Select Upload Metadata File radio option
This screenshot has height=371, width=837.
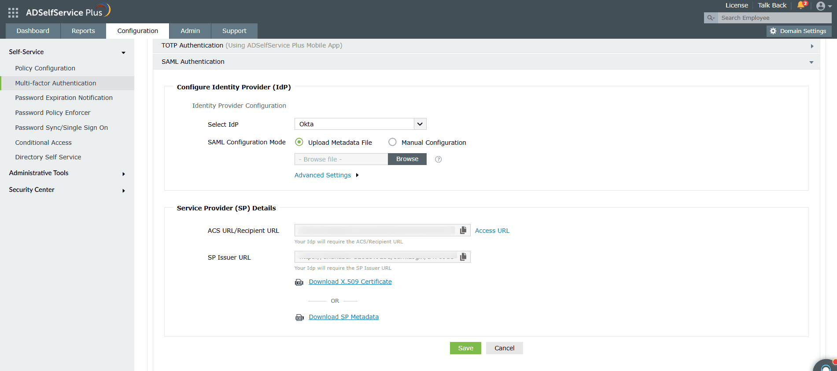(x=299, y=142)
